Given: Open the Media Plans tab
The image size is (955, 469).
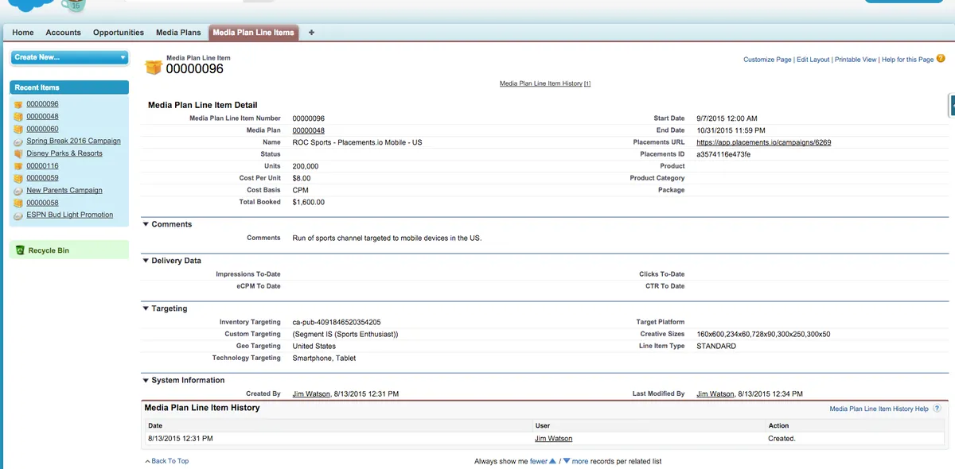Looking at the screenshot, I should click(x=178, y=33).
